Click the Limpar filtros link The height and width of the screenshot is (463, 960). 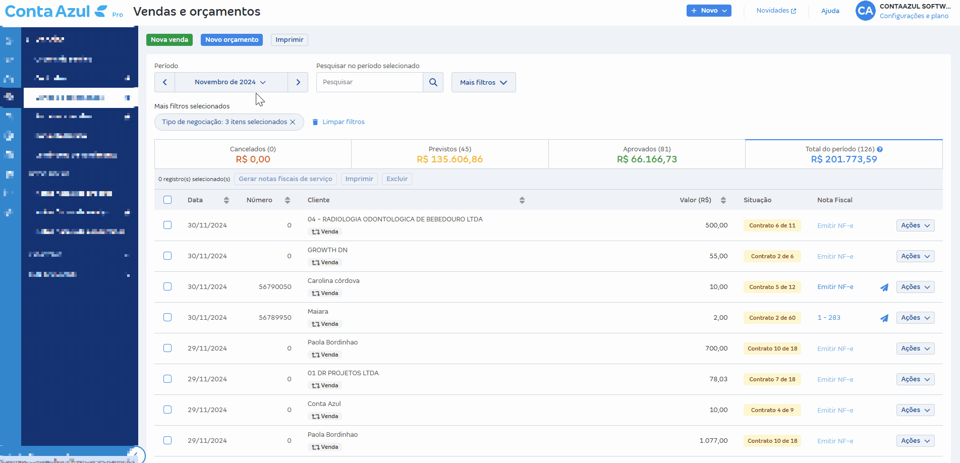(x=343, y=122)
